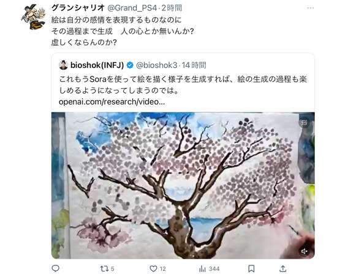Image resolution: width=337 pixels, height=280 pixels.
Task: Bookmark this tweet
Action: (x=251, y=268)
